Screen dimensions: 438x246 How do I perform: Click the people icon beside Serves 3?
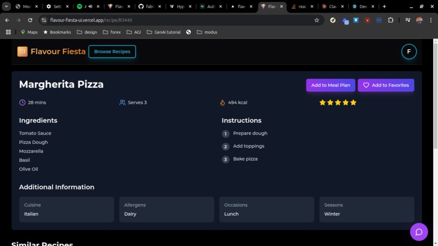[x=122, y=103]
